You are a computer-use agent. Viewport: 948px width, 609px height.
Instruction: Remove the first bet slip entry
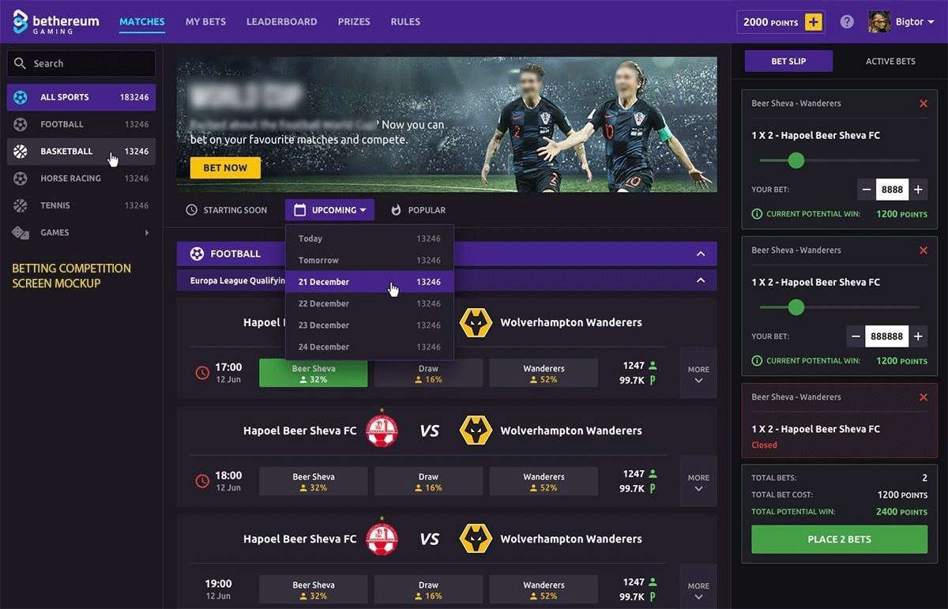(924, 103)
